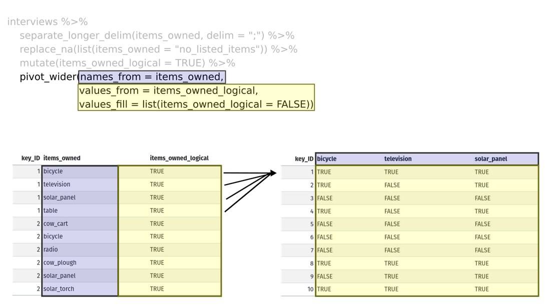Click the items_owned column header in left table
This screenshot has width=551, height=308.
click(x=62, y=158)
